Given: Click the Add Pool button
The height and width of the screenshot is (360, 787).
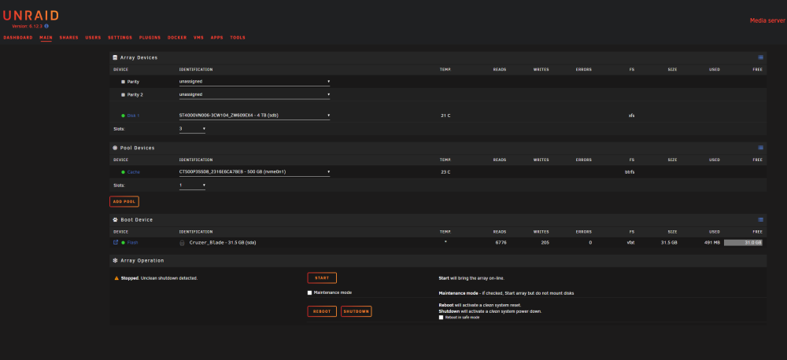Looking at the screenshot, I should tap(124, 201).
